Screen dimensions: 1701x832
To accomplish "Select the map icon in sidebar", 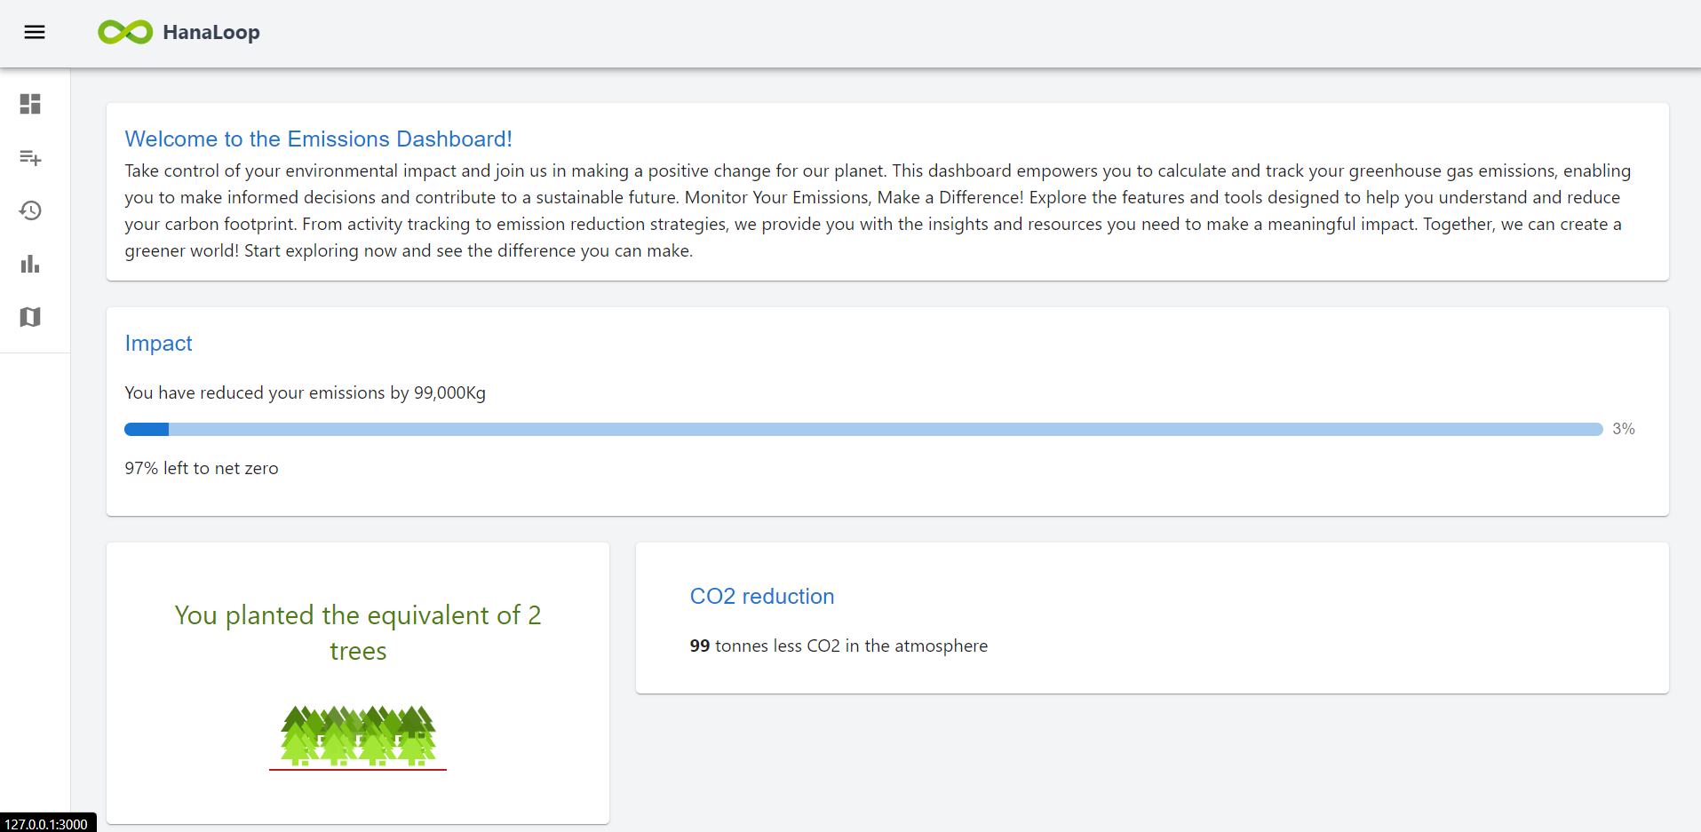I will [30, 317].
